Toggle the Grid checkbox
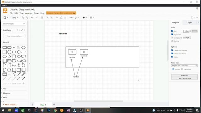Viewport: 201px width, 113px height. (x=172, y=31)
